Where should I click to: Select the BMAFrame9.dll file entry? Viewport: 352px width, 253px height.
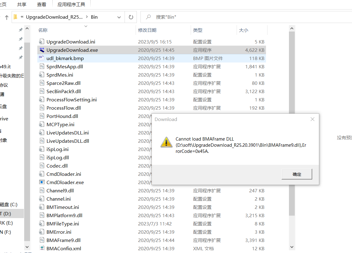pyautogui.click(x=63, y=240)
